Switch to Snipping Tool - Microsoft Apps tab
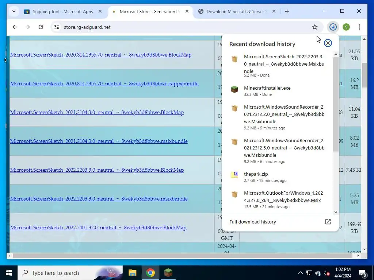 point(63,11)
